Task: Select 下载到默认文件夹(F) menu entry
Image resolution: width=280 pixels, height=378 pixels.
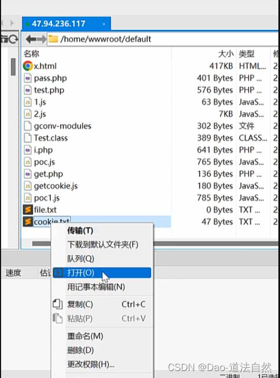Action: pos(103,245)
